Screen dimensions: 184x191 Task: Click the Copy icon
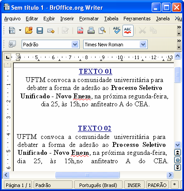153,30
